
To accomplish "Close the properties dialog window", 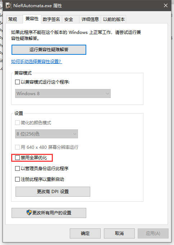I will point(166,5).
